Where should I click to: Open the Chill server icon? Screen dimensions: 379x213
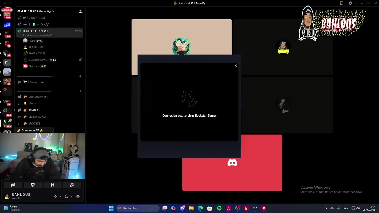point(7,25)
